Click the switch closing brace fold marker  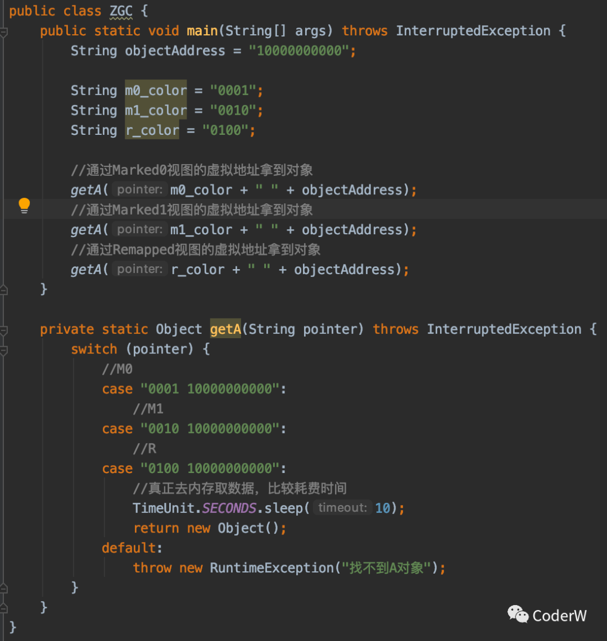[3, 588]
